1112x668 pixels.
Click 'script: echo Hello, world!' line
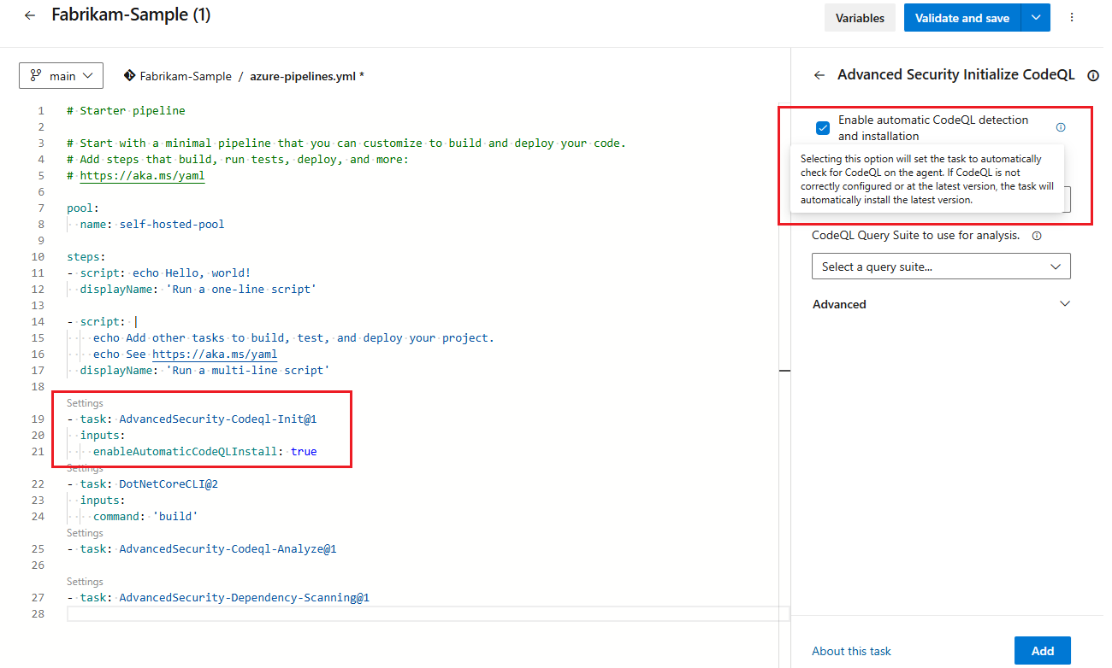[x=158, y=272]
